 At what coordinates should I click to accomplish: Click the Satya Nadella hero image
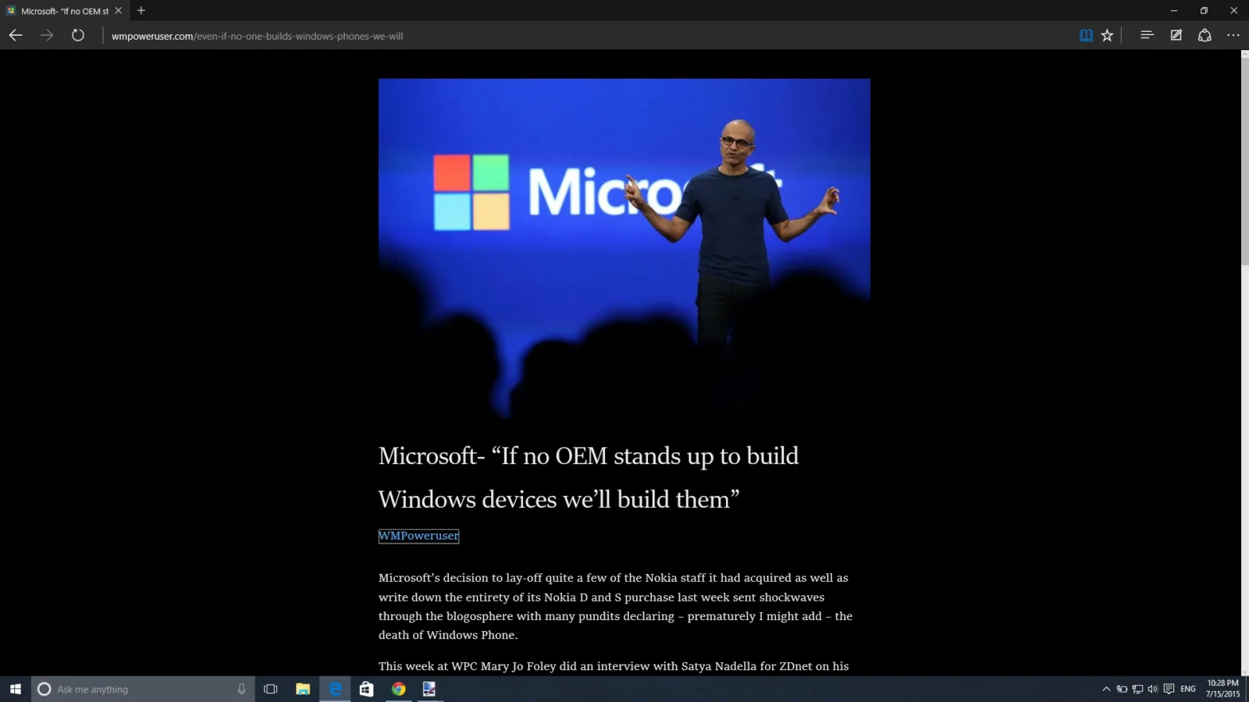tap(624, 248)
